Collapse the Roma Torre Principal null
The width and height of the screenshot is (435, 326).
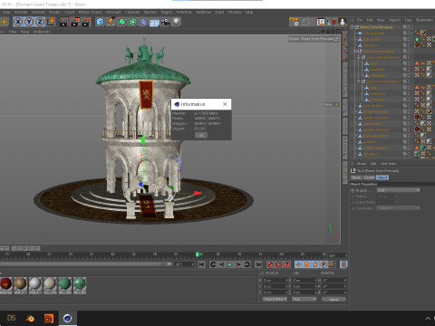[x=352, y=27]
